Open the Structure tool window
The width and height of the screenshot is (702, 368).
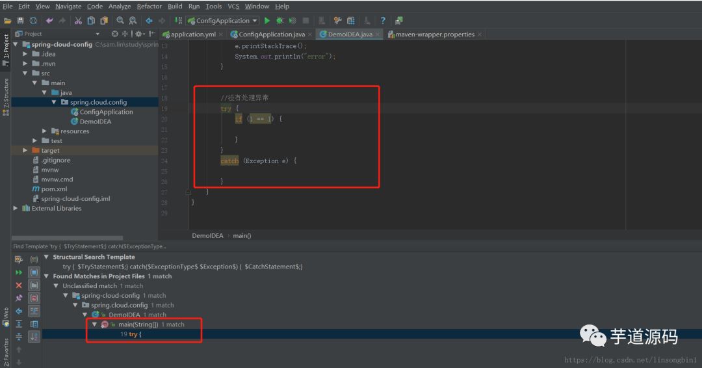click(x=6, y=97)
